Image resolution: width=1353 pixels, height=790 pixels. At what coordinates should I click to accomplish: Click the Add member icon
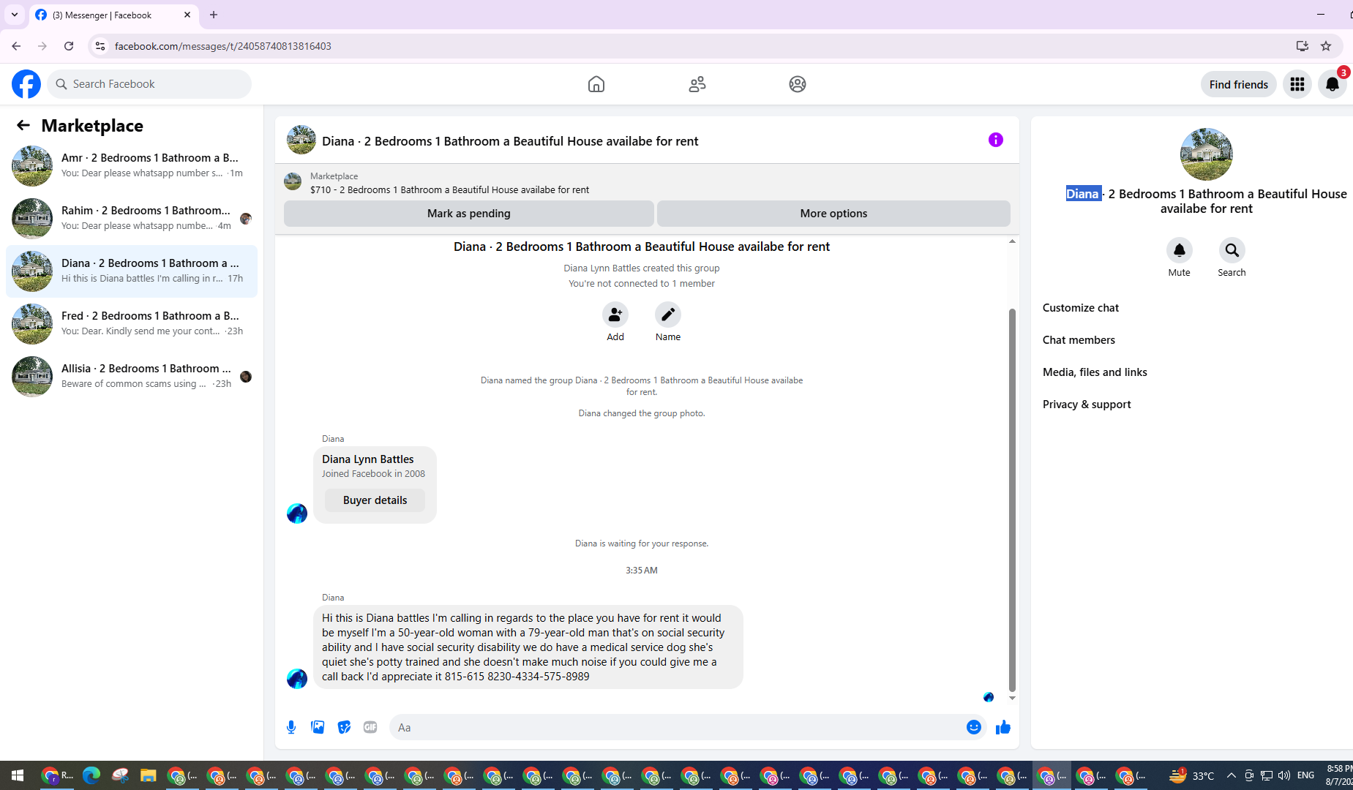pyautogui.click(x=615, y=315)
